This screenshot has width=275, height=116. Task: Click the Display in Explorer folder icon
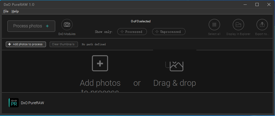point(238,25)
